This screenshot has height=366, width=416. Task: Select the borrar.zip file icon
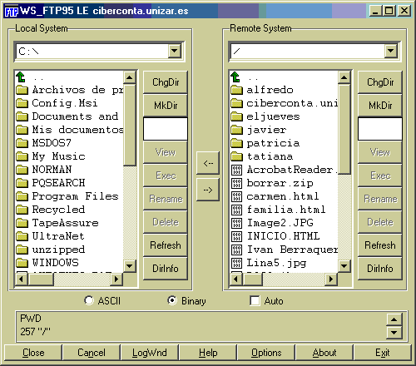pos(236,183)
